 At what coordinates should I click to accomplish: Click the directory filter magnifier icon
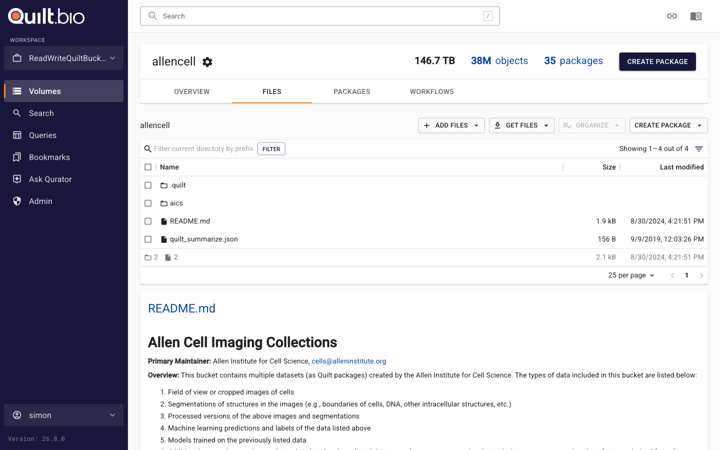point(148,149)
